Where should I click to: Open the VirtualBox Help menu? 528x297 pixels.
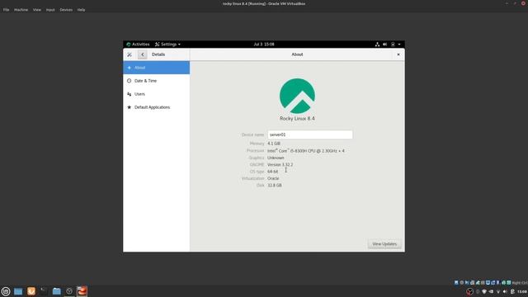tap(81, 10)
